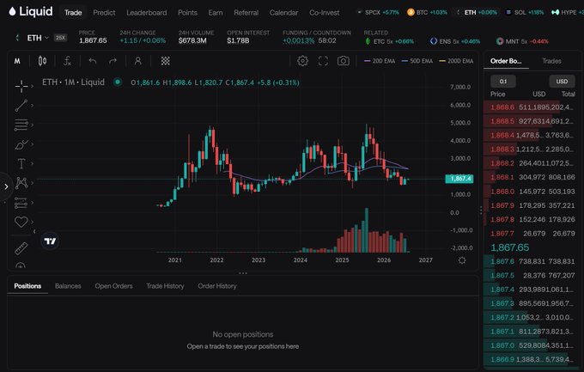This screenshot has width=584, height=372.
Task: Select BTC in the ticker bar
Action: [x=427, y=12]
